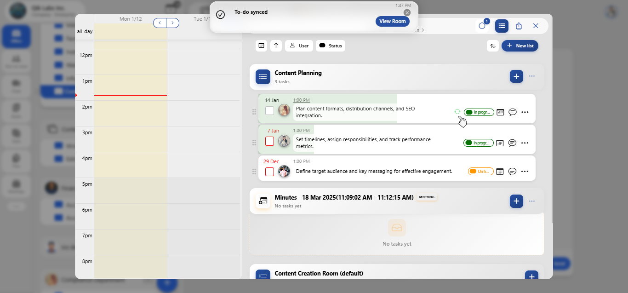Click the View Room button in notification
Screen dimensions: 628x293
tap(392, 21)
